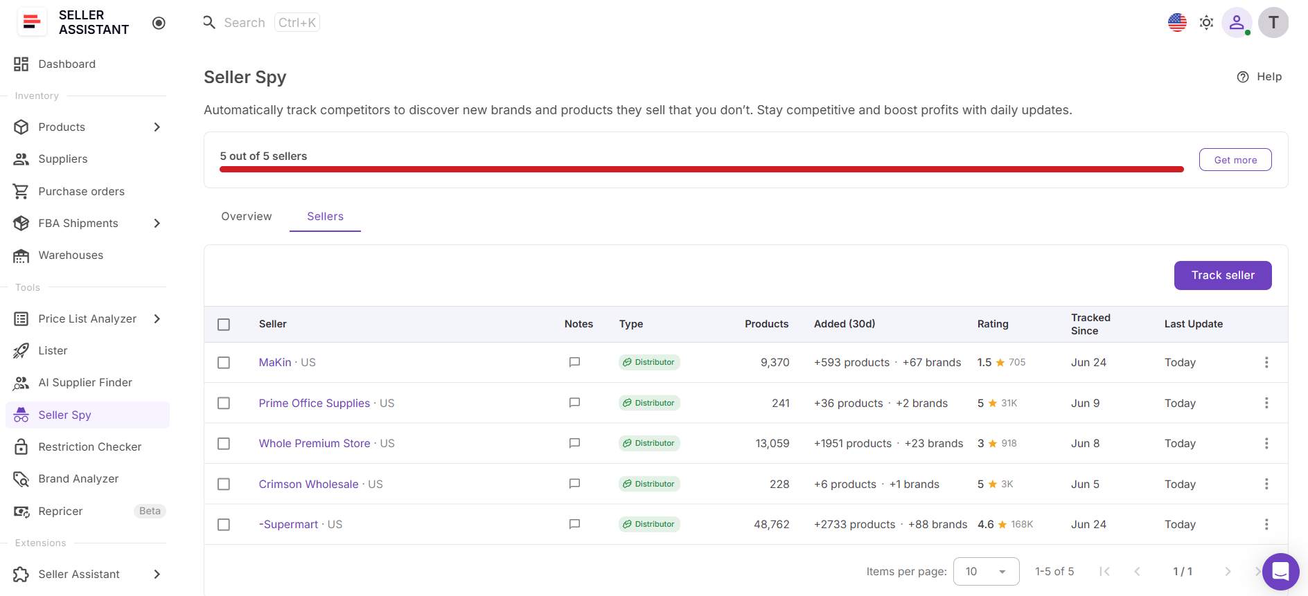The width and height of the screenshot is (1308, 596).
Task: Switch to the Overview tab
Action: pos(247,217)
